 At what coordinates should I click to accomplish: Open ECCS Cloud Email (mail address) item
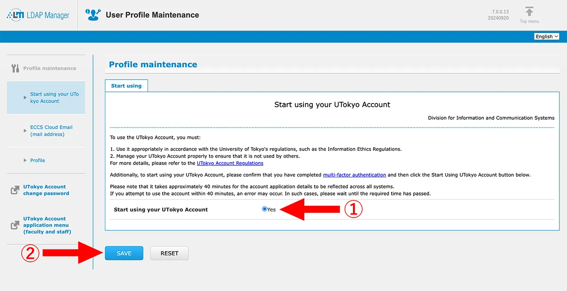[51, 131]
